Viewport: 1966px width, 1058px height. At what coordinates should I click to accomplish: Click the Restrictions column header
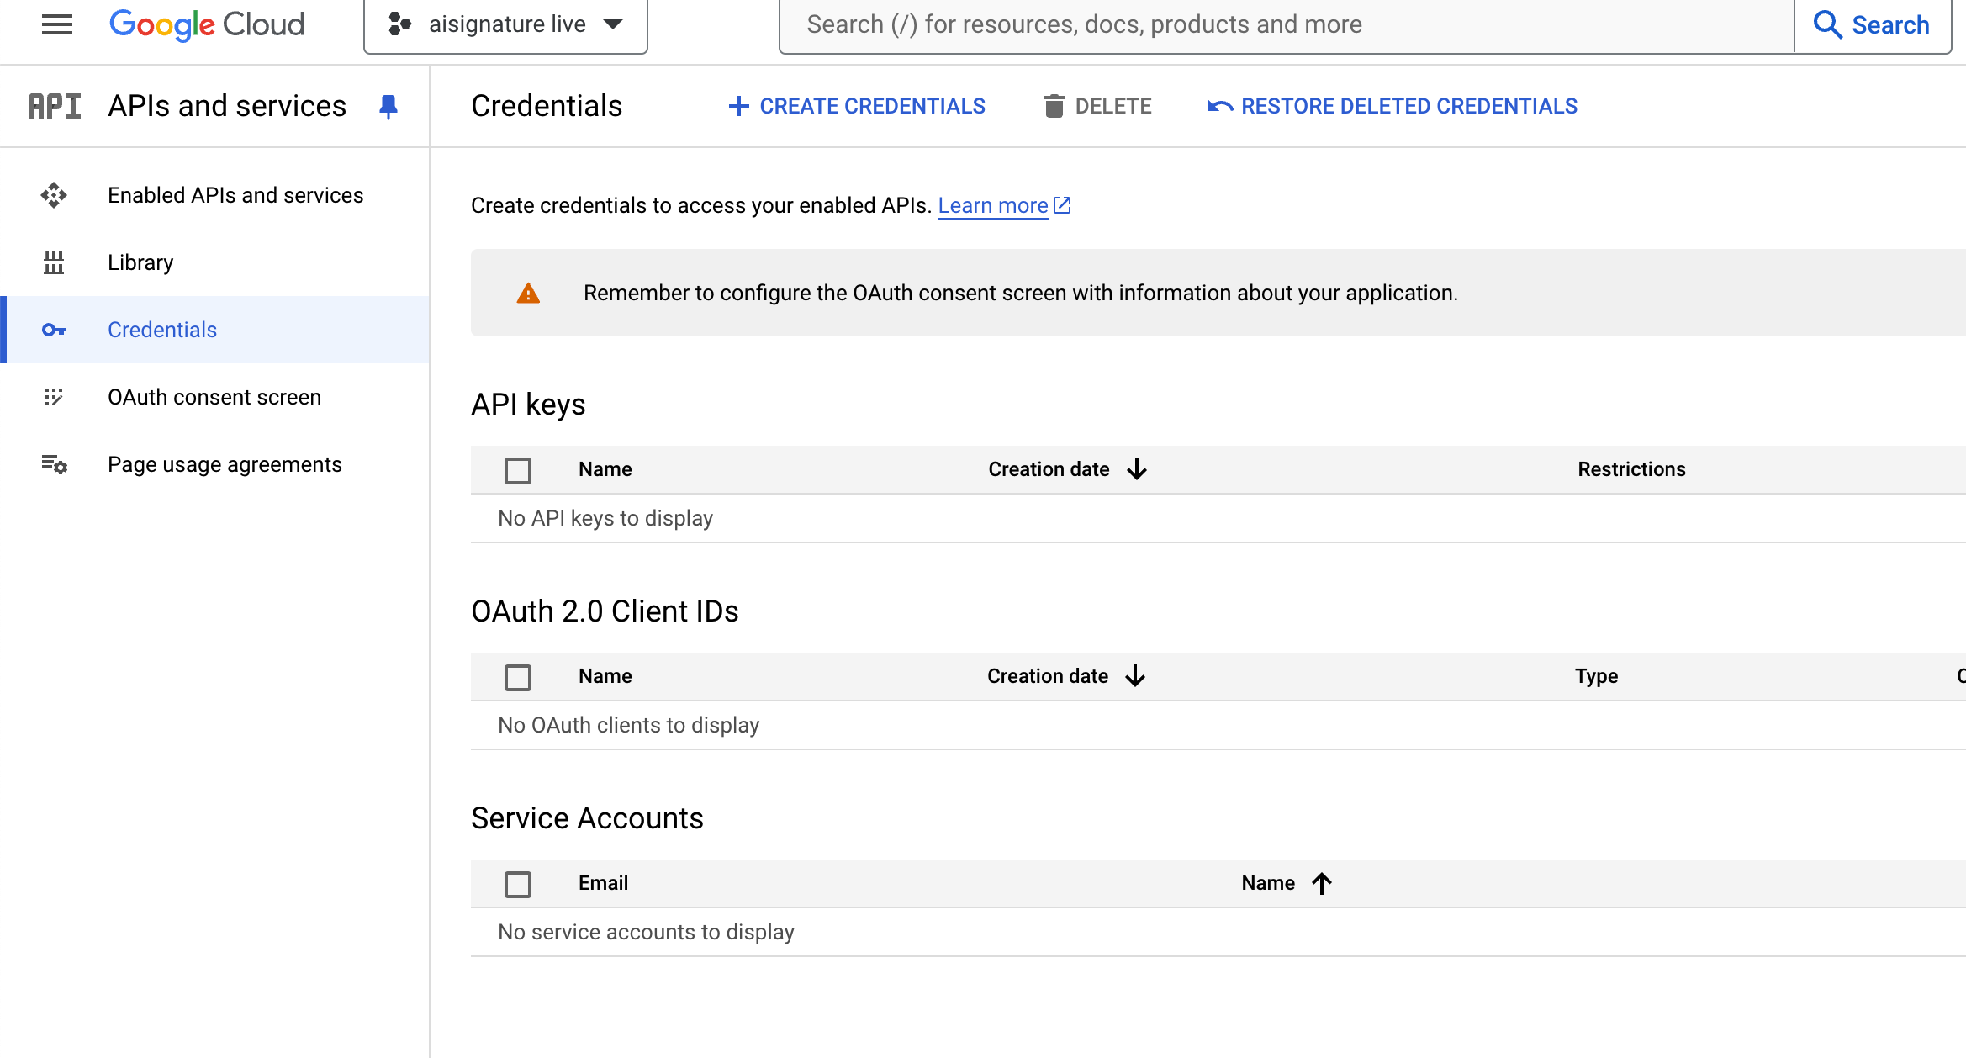(x=1631, y=469)
